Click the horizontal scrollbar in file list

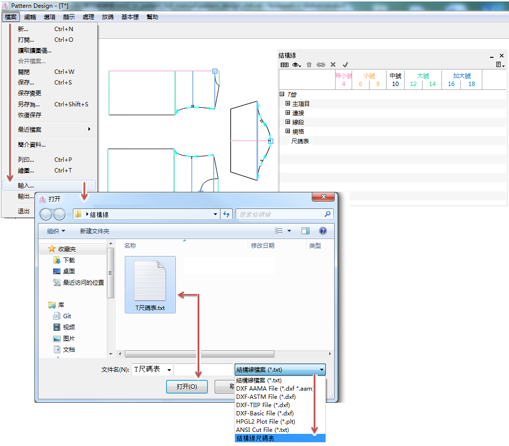199,354
